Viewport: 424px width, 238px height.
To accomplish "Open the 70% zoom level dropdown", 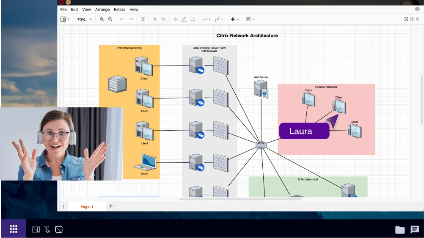I will coord(84,19).
